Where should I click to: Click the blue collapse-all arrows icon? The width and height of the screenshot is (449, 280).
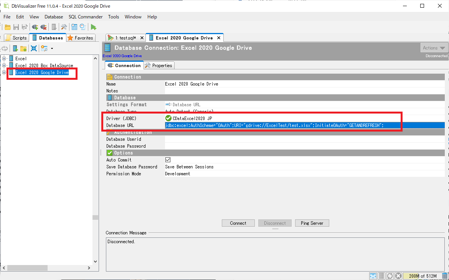[x=34, y=48]
